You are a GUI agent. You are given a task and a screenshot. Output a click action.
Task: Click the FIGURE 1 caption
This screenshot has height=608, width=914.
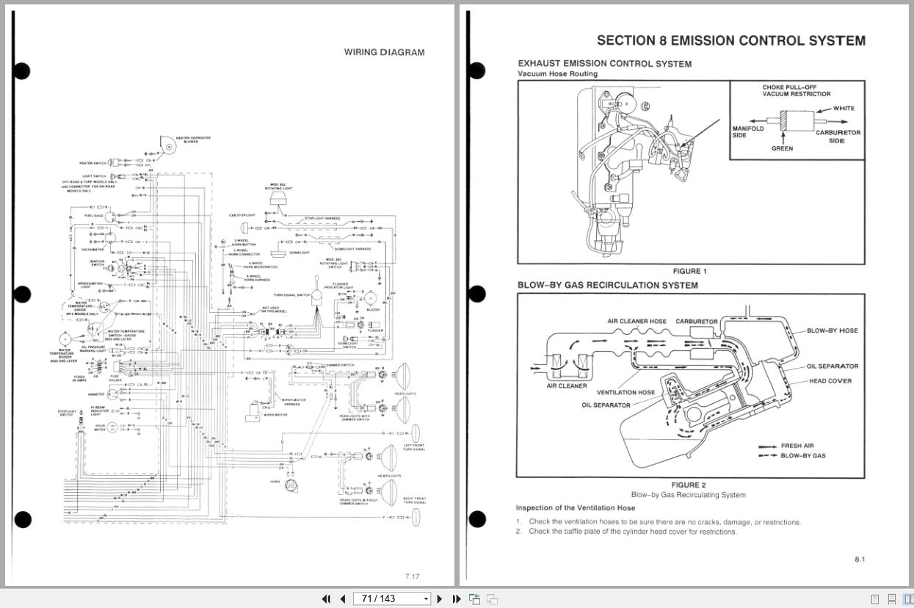click(690, 272)
